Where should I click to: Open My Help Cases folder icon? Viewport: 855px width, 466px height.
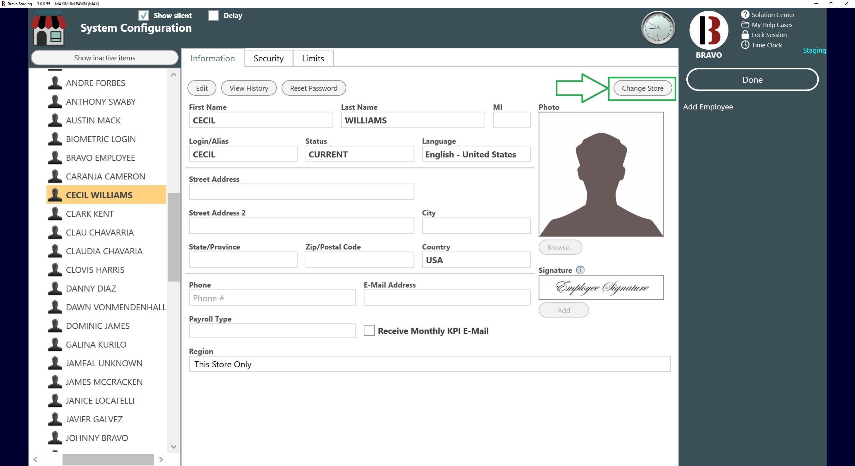tap(745, 25)
